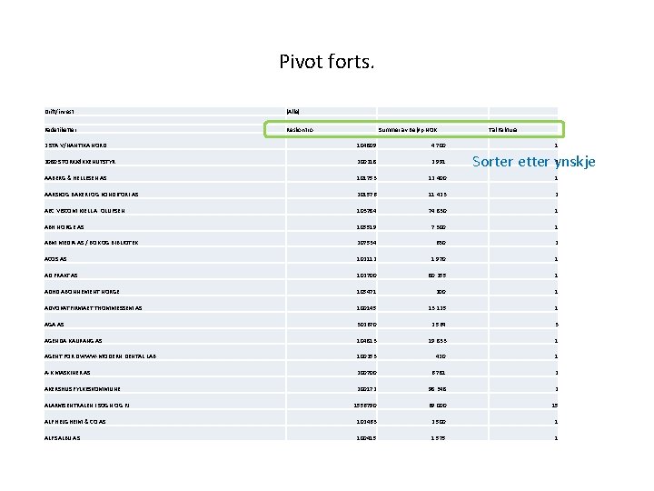Select the 'ALFHEIG HEIM & CO AS' row
The width and height of the screenshot is (654, 491).
coord(75,422)
